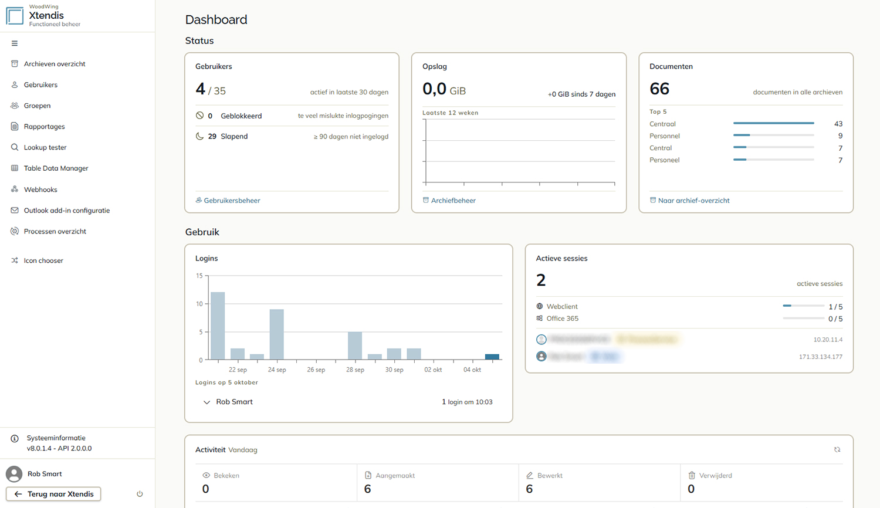Viewport: 880px width, 508px height.
Task: Click the Aangemaakt activity count
Action: [367, 489]
